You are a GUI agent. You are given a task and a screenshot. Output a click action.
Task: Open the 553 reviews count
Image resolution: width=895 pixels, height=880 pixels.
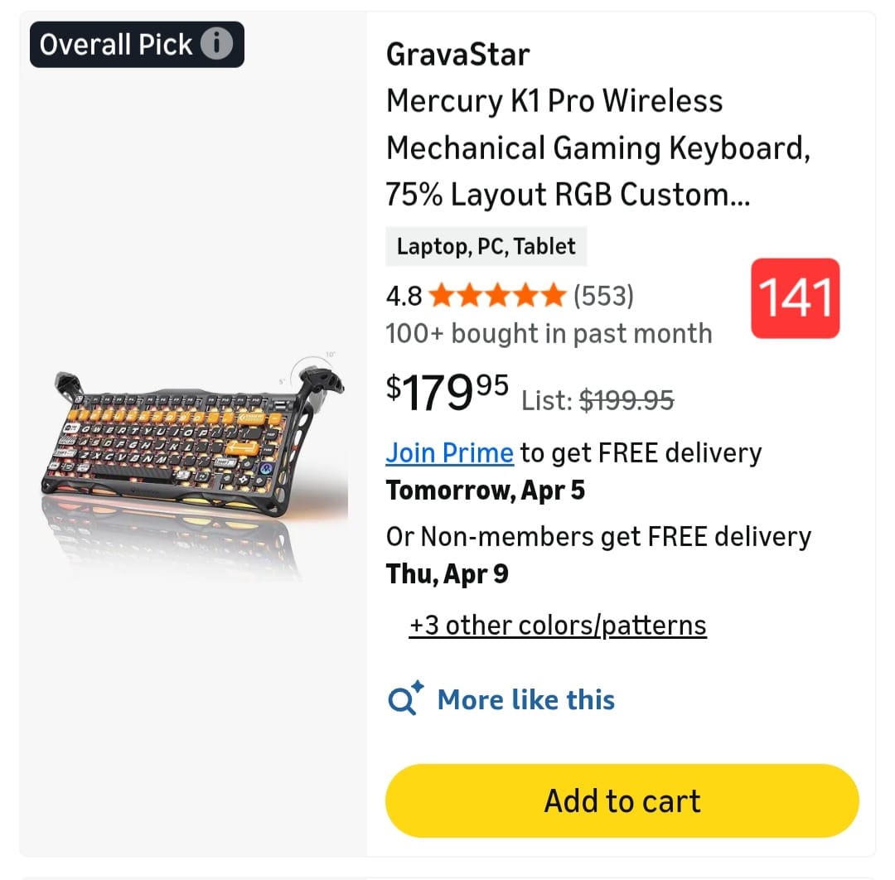click(x=603, y=295)
